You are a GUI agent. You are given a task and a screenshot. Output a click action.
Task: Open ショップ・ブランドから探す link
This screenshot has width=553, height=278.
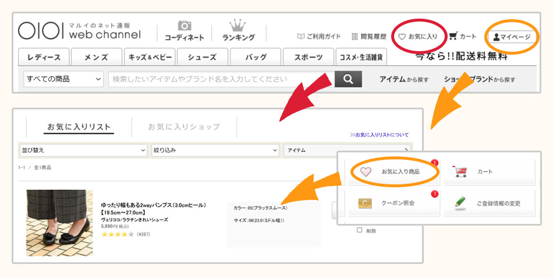click(x=479, y=79)
